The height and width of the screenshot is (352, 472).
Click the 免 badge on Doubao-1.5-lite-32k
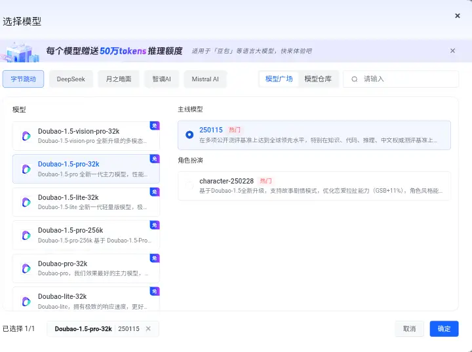(x=155, y=192)
